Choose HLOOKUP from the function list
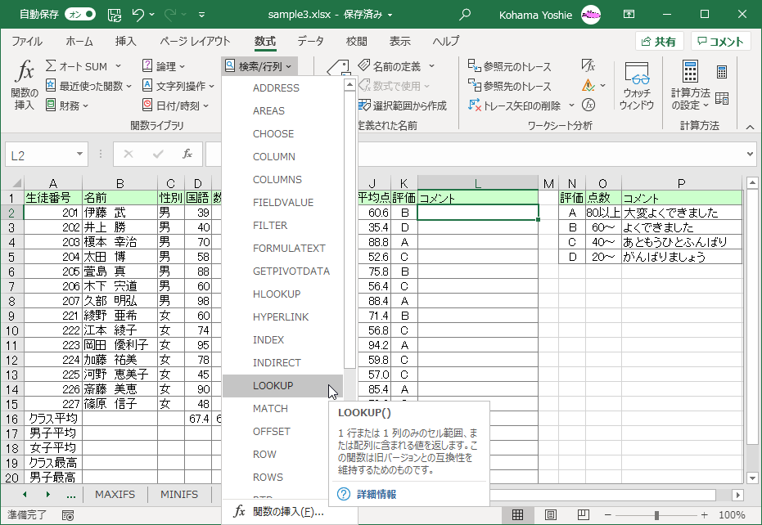This screenshot has height=525, width=762. click(277, 294)
